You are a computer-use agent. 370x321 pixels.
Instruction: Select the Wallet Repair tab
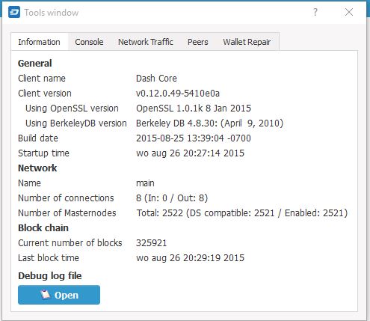(x=247, y=42)
